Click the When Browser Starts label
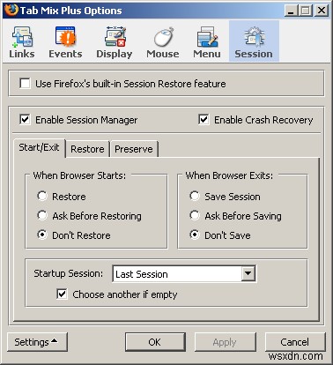This screenshot has width=333, height=365. (79, 175)
